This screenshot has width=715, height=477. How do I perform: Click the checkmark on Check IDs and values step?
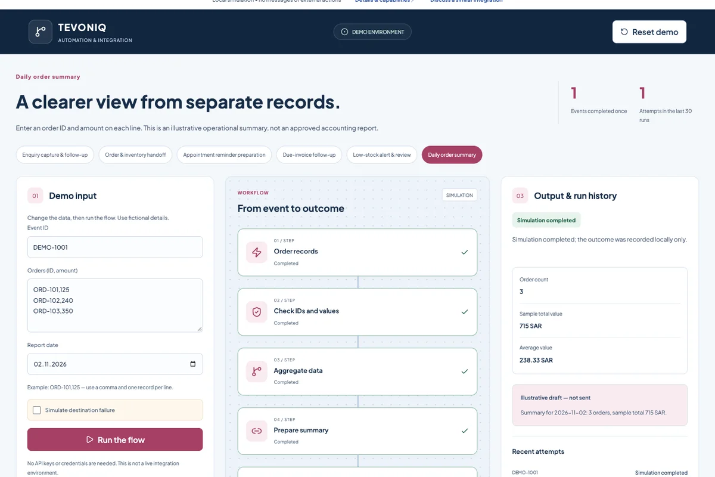(465, 312)
